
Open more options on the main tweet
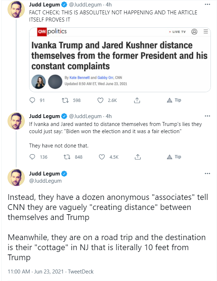coord(207,173)
